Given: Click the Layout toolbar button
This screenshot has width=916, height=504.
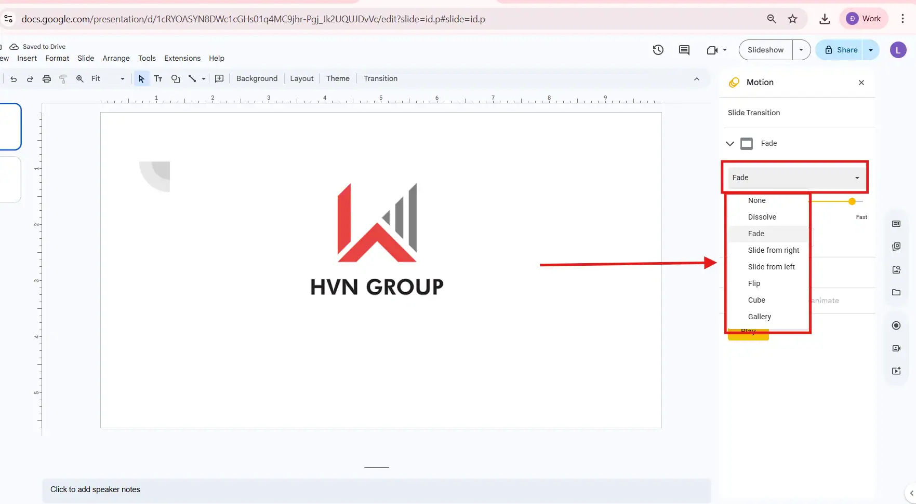Looking at the screenshot, I should coord(302,79).
